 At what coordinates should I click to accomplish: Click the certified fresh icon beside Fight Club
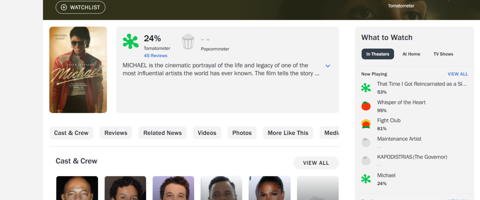click(x=366, y=124)
